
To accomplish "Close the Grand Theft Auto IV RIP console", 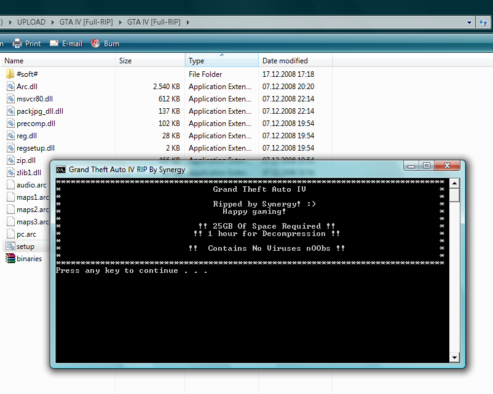I will (447, 165).
